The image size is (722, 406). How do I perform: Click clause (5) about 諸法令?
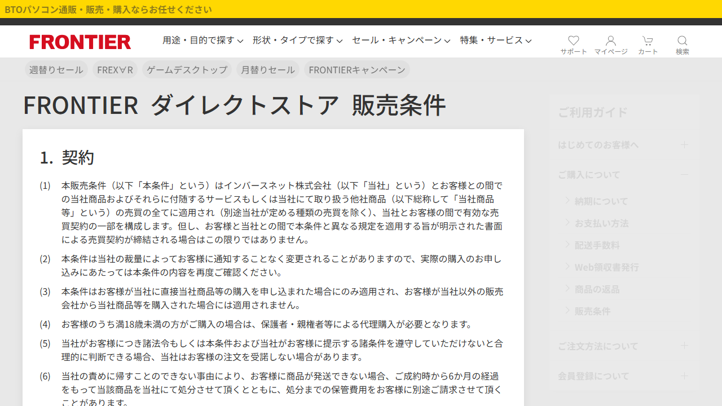tap(282, 350)
